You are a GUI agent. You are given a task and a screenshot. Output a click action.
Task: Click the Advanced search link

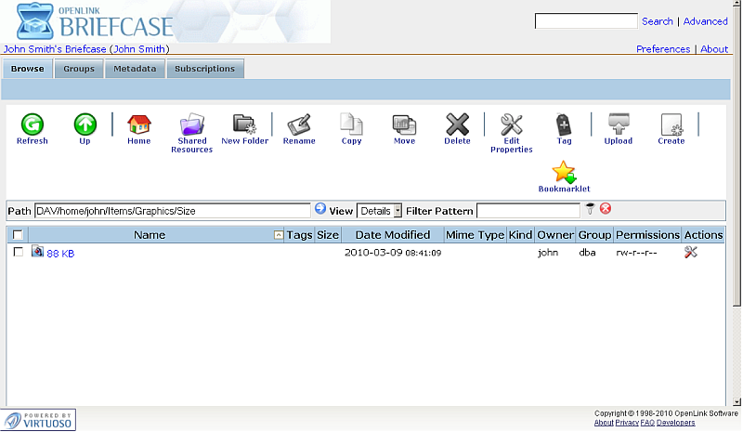pos(705,21)
